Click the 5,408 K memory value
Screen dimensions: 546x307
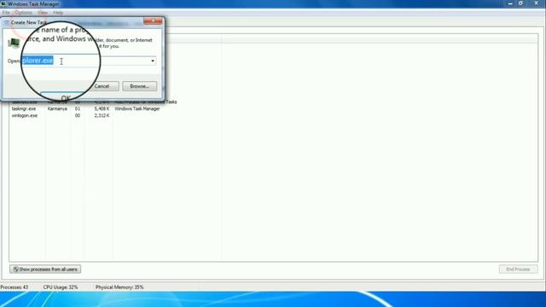tap(102, 108)
